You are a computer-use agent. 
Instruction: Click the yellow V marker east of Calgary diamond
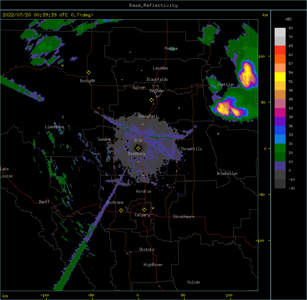[153, 208]
